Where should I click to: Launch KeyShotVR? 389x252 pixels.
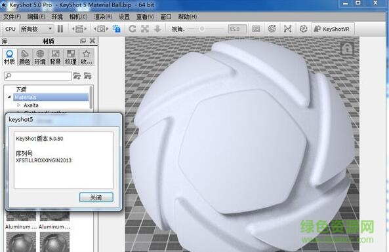[333, 29]
